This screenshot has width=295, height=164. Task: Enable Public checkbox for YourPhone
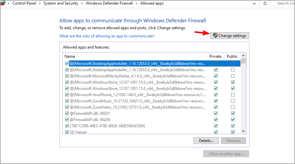click(233, 94)
